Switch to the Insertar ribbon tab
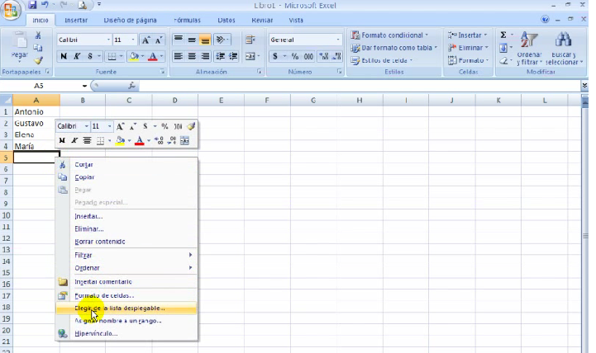Viewport: 596px width, 353px height. pyautogui.click(x=76, y=20)
